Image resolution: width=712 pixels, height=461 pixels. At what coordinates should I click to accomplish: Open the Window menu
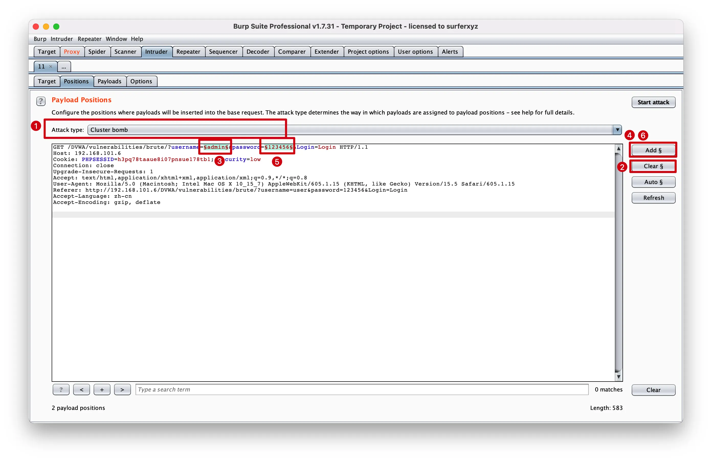[x=116, y=39]
